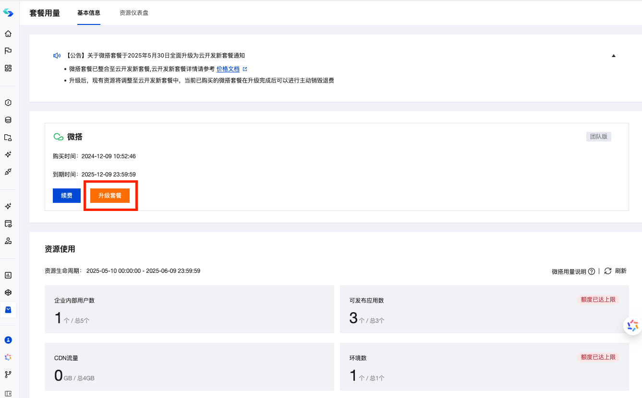This screenshot has width=642, height=398.
Task: Click the multicolor pinwheel icon in the sidebar
Action: pos(8,357)
